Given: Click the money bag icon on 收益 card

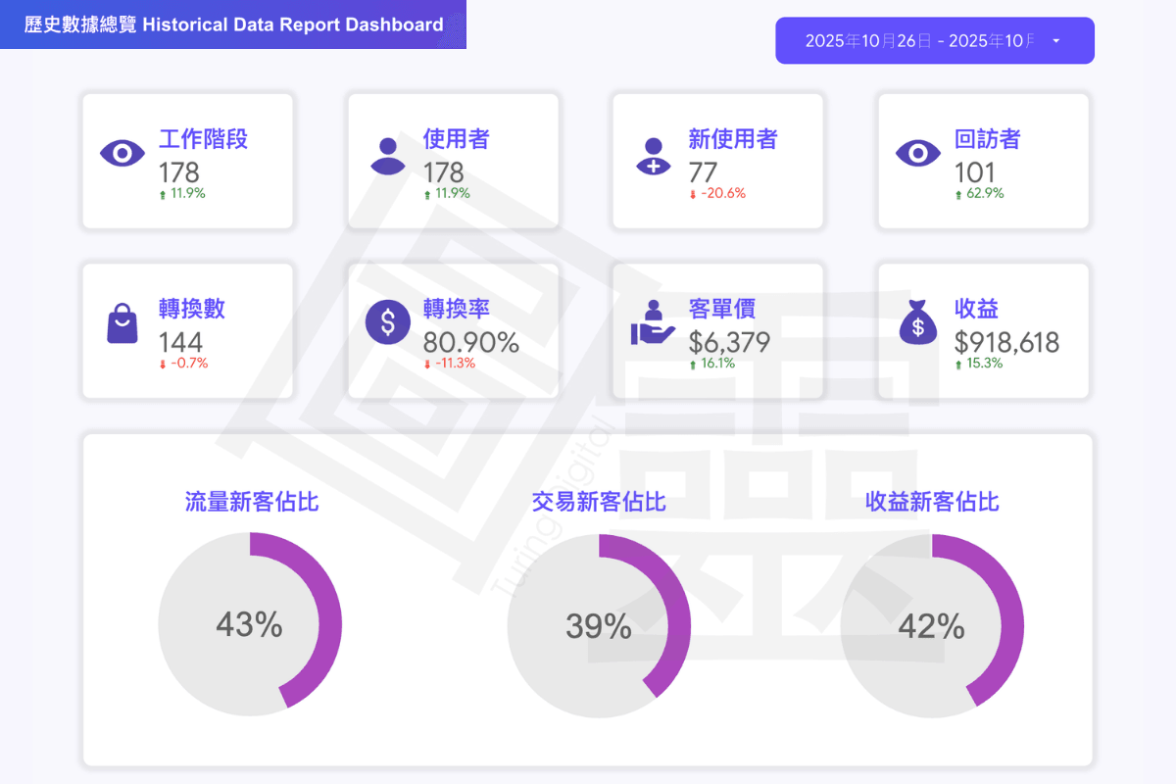Looking at the screenshot, I should pos(918,322).
